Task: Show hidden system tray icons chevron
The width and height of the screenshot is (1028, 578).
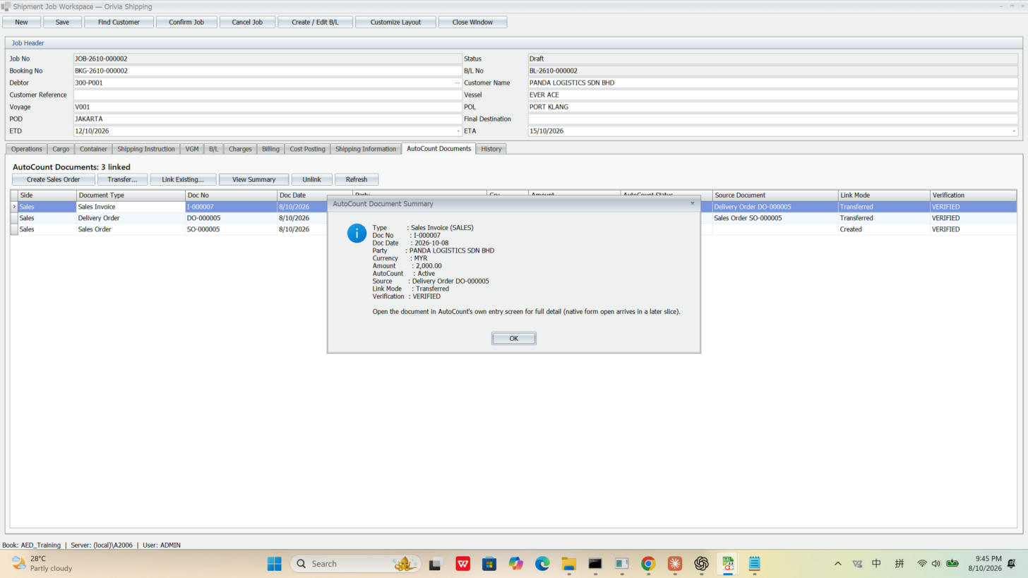Action: [x=837, y=563]
